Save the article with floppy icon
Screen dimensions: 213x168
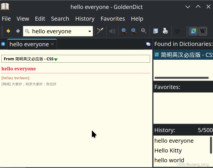(156, 31)
